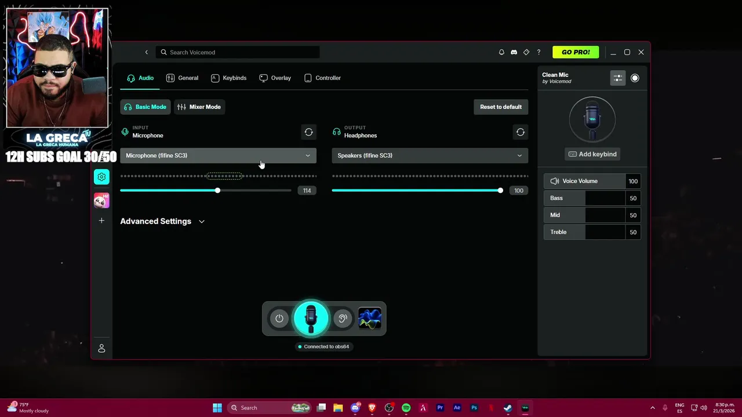Open Premiere Pro from the taskbar
742x417 pixels.
click(x=440, y=408)
